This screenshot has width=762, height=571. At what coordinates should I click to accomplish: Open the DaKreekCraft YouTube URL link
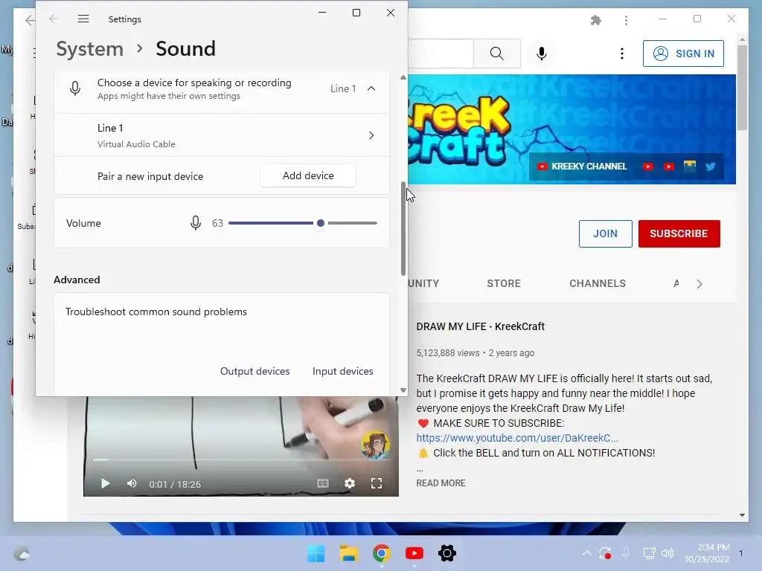tap(517, 438)
